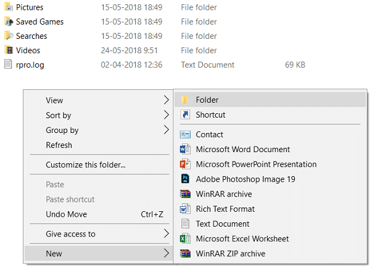Select the PowerPoint Presentation icon

pyautogui.click(x=185, y=164)
